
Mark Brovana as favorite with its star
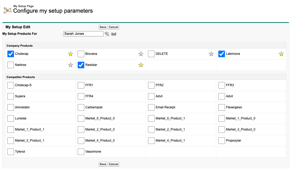click(x=141, y=54)
